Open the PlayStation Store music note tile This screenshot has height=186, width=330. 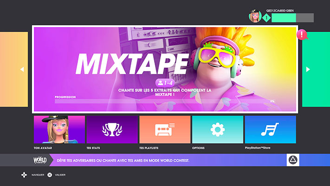click(x=270, y=129)
